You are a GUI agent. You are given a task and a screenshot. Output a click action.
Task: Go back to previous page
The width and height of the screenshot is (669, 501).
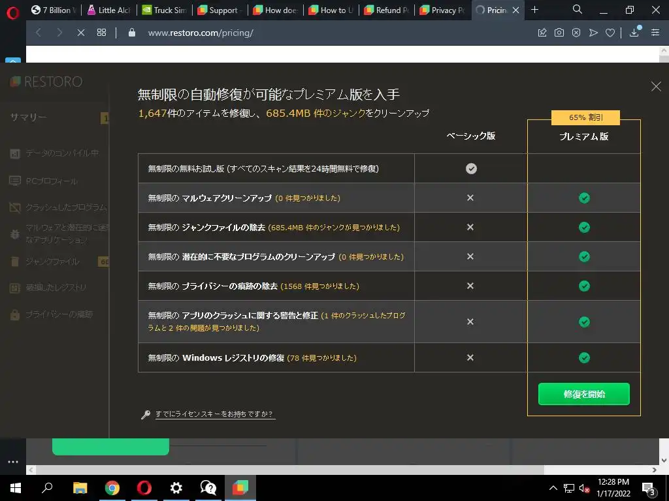pyautogui.click(x=39, y=33)
